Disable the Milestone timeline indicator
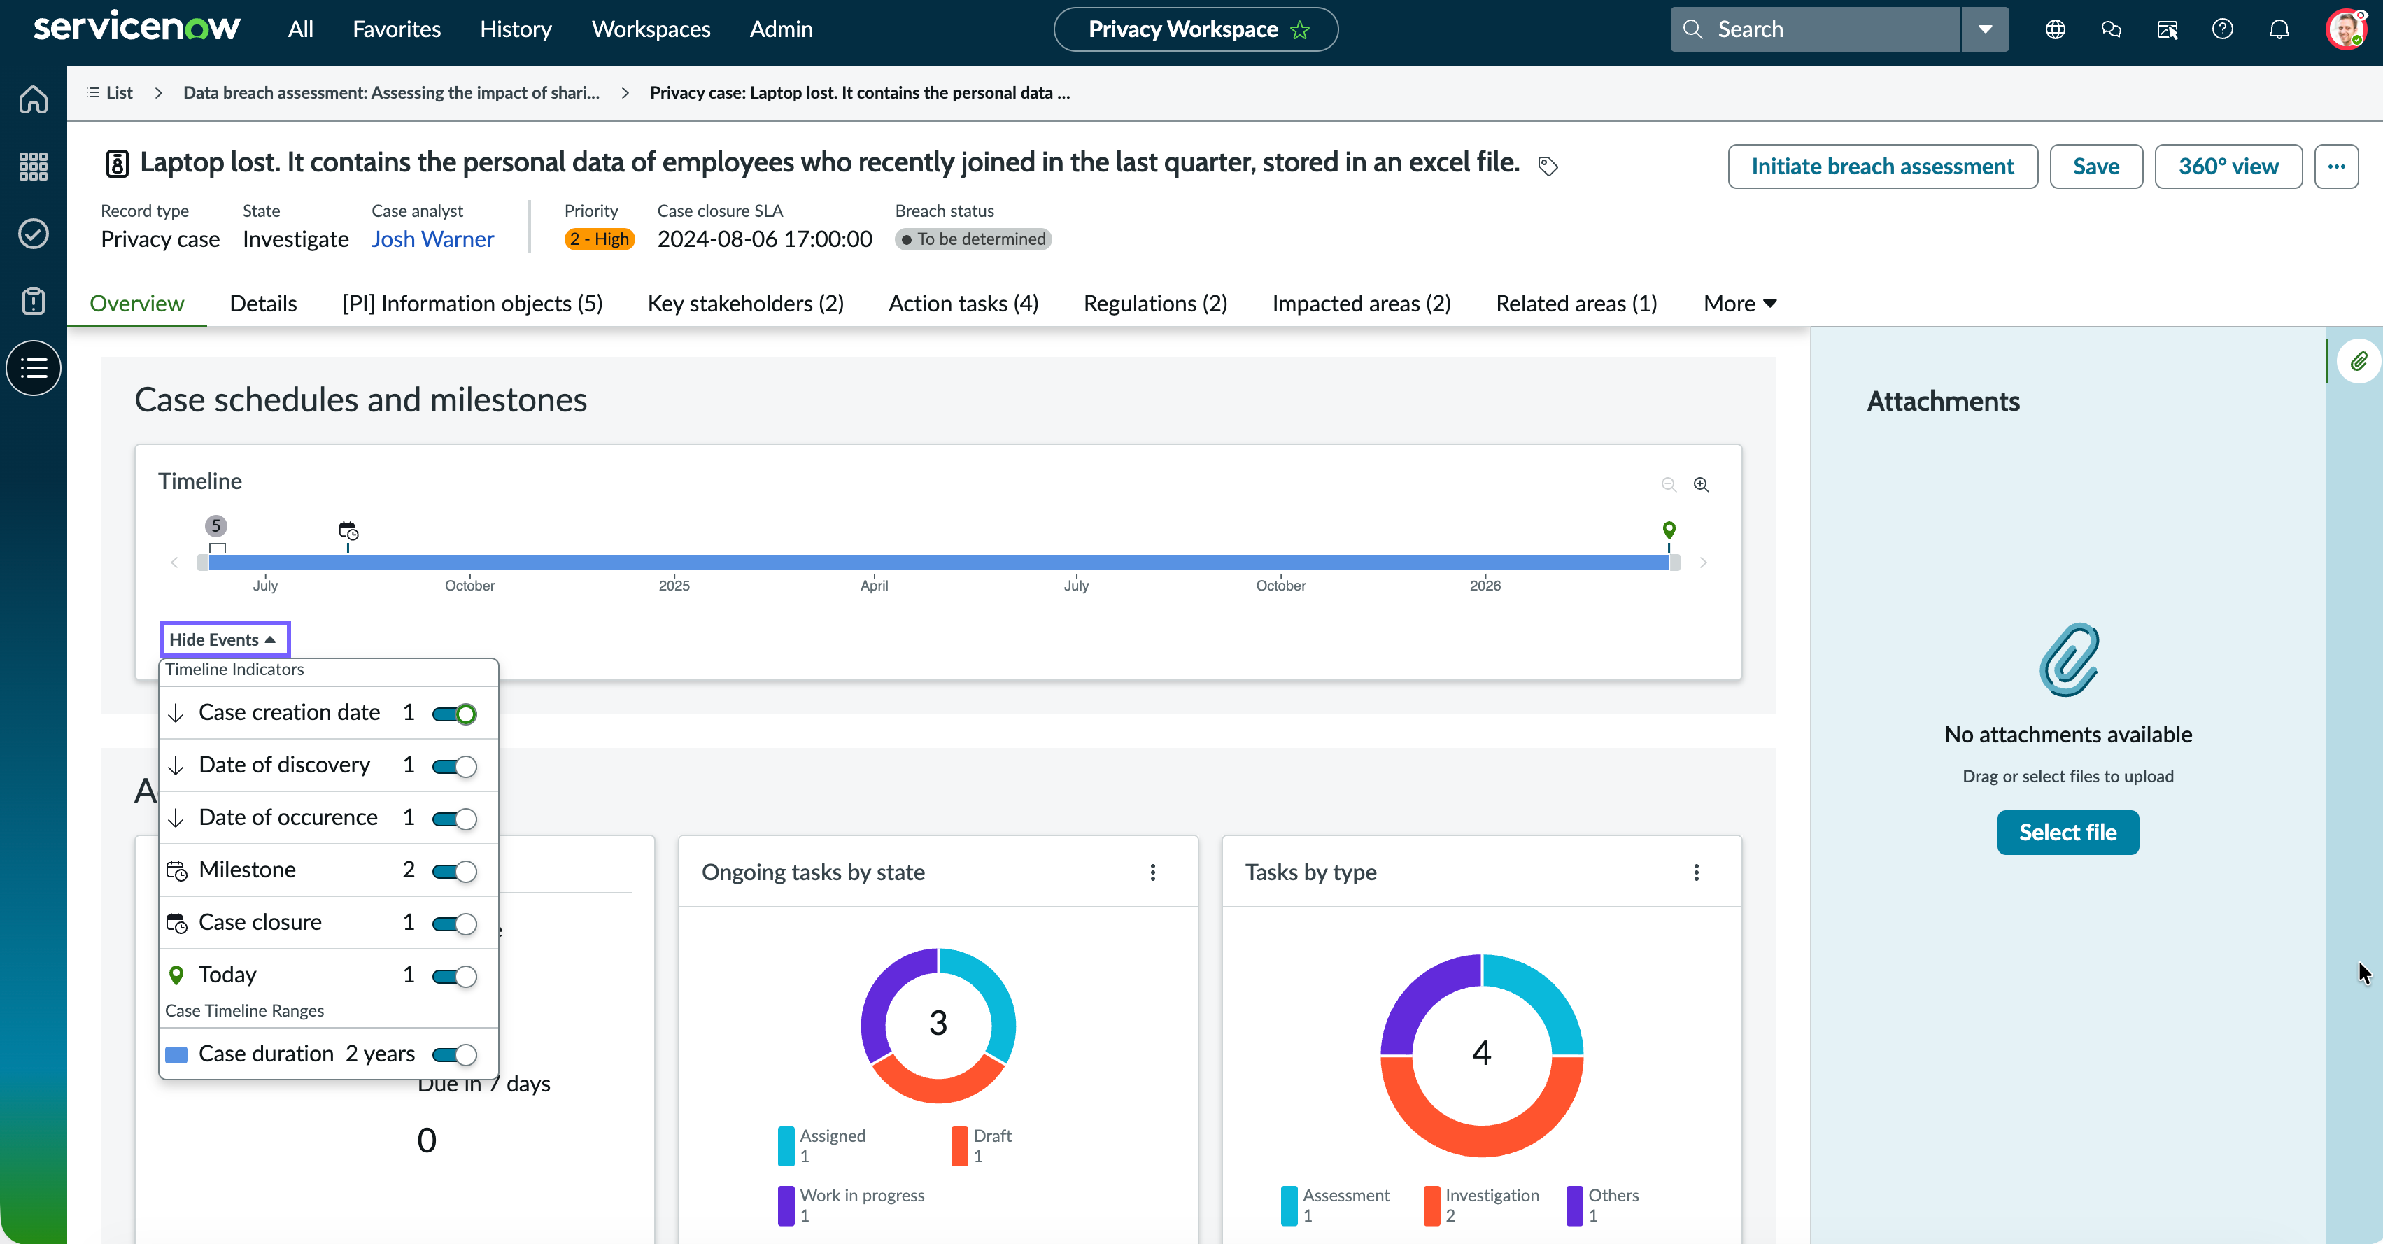Image resolution: width=2383 pixels, height=1244 pixels. click(x=454, y=870)
